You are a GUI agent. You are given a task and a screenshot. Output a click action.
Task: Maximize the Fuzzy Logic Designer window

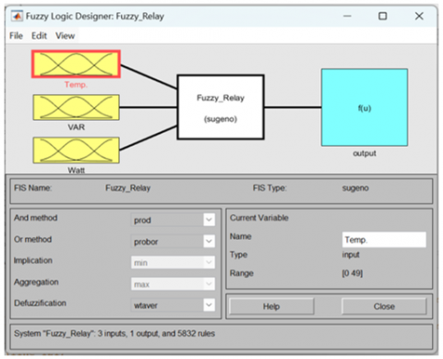382,16
